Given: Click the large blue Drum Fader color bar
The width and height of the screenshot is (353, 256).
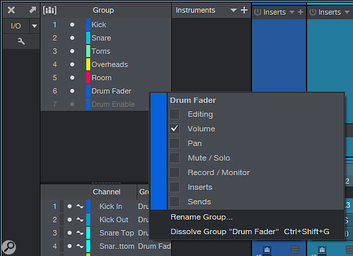Looking at the screenshot, I should click(x=159, y=151).
